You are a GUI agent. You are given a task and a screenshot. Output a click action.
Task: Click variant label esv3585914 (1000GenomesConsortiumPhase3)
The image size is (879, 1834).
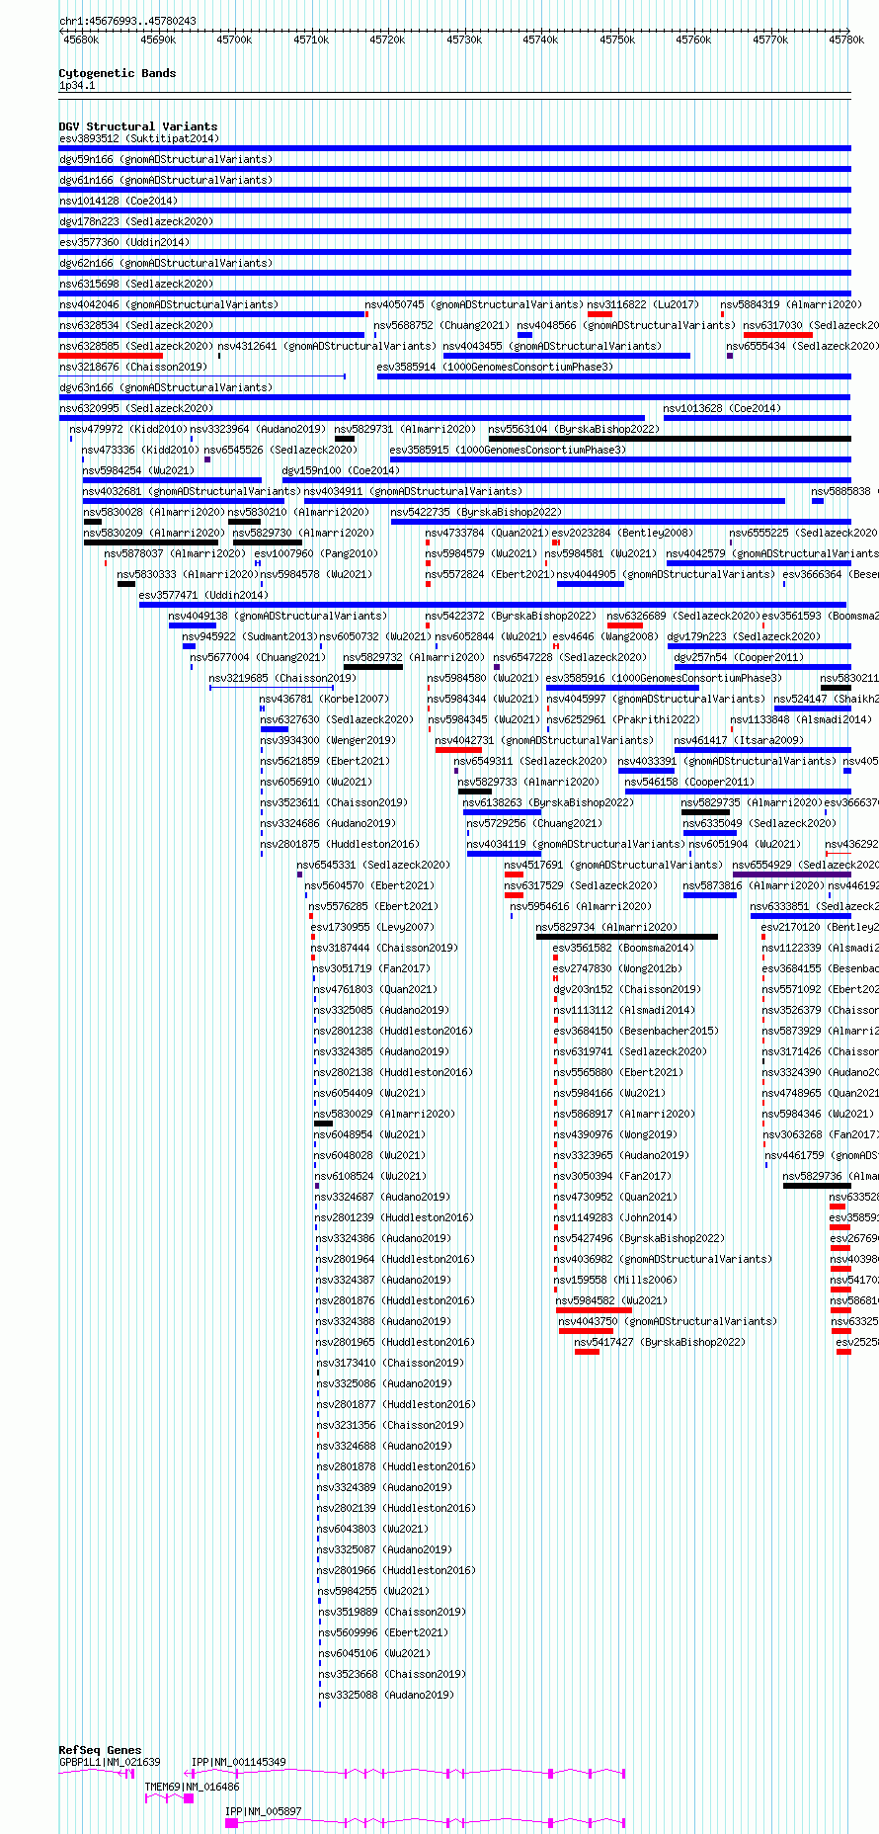(x=495, y=367)
